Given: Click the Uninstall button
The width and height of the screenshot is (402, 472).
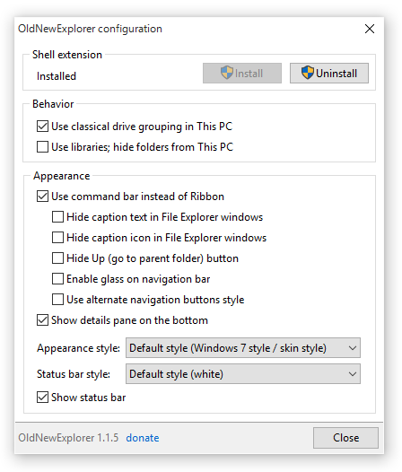Looking at the screenshot, I should click(x=329, y=74).
